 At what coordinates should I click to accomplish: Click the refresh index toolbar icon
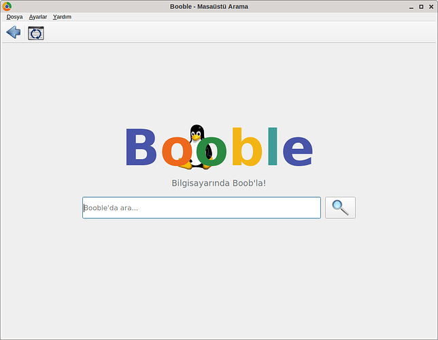click(x=36, y=33)
